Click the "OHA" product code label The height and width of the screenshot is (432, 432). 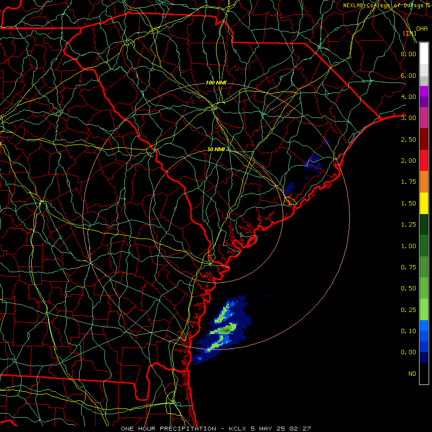(422, 28)
